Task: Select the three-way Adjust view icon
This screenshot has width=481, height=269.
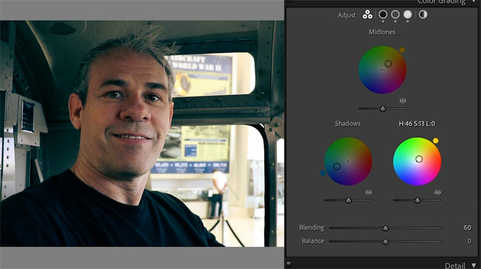Action: (x=367, y=14)
